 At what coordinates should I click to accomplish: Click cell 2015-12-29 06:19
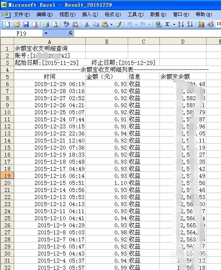50,84
